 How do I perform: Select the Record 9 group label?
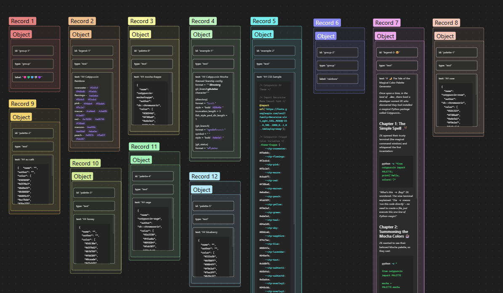(22, 104)
